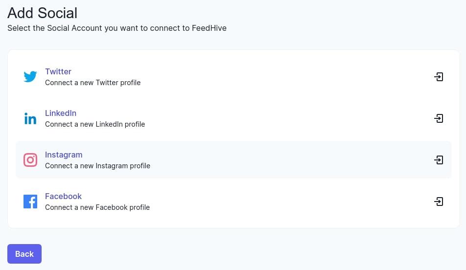The image size is (466, 270).
Task: Click the Add Social page heading
Action: pyautogui.click(x=43, y=13)
